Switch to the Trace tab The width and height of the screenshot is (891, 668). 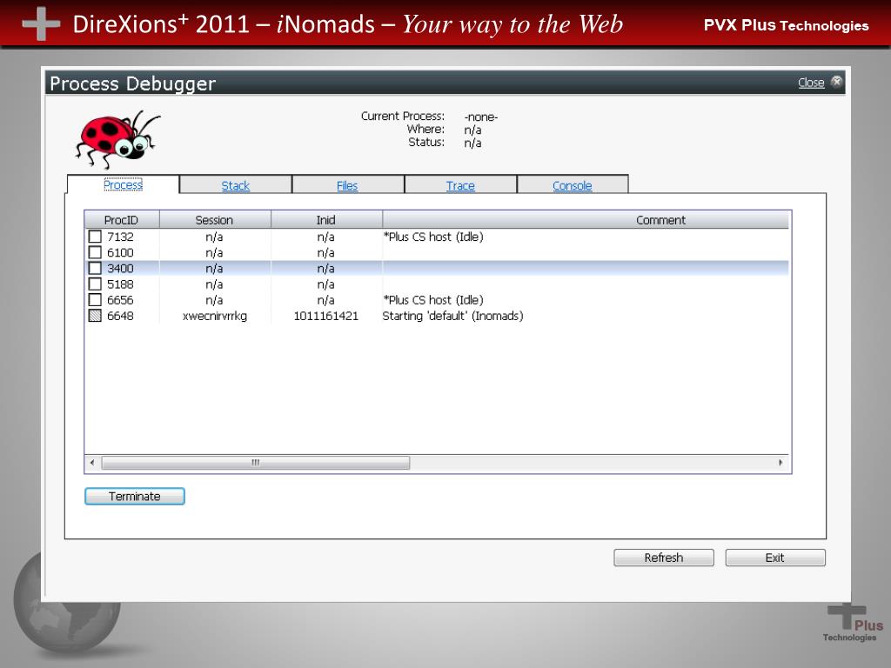[460, 186]
